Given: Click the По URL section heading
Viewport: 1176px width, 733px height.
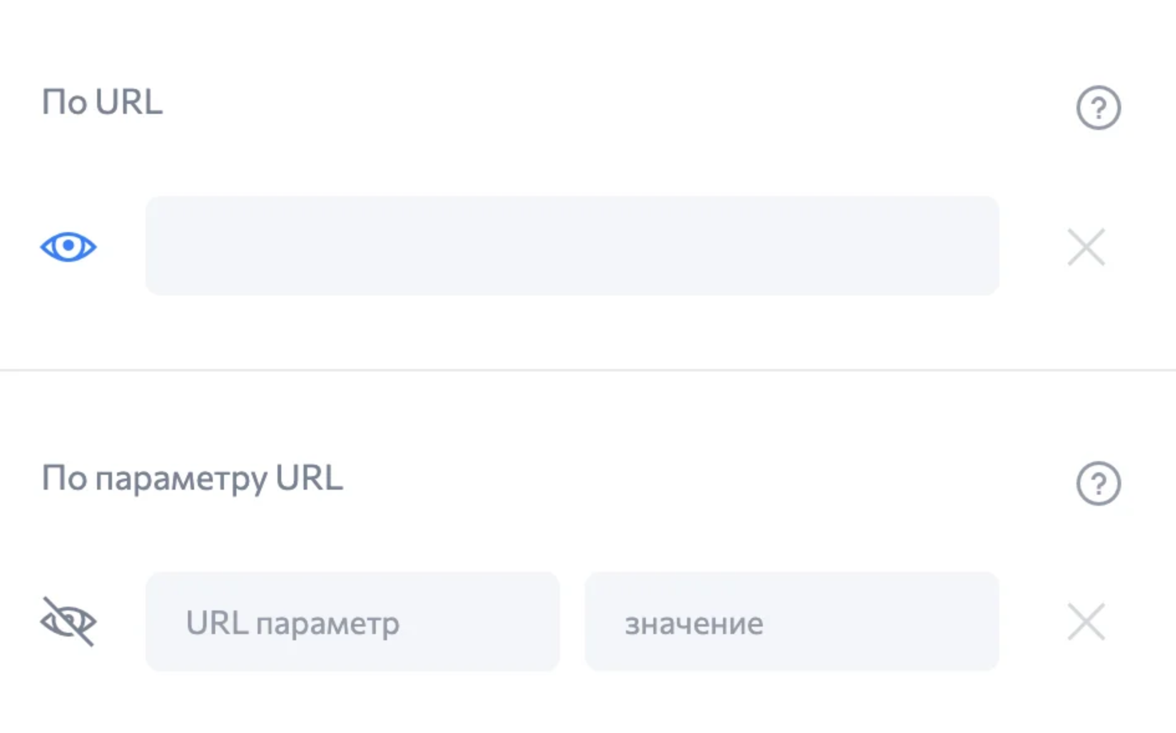Looking at the screenshot, I should pos(102,103).
